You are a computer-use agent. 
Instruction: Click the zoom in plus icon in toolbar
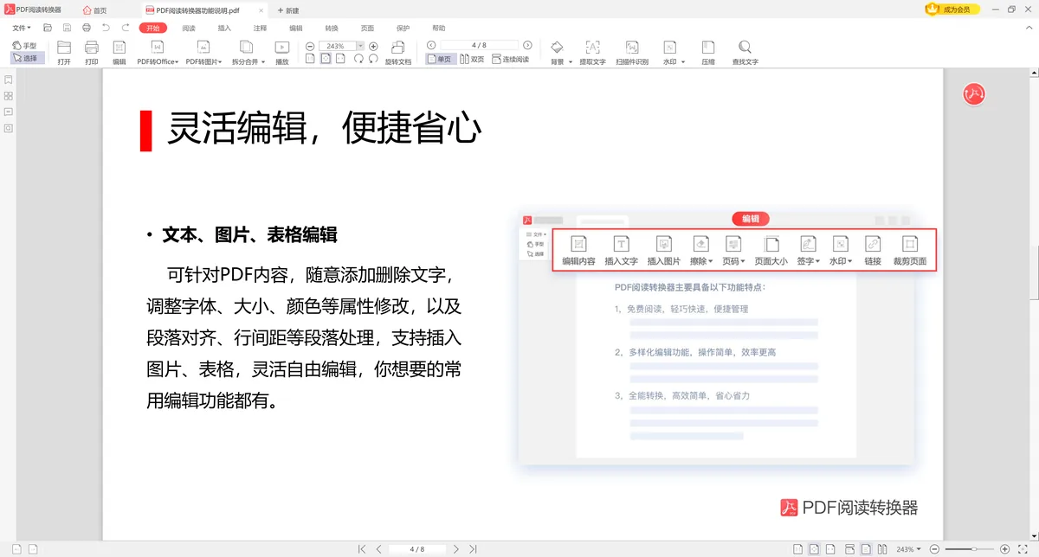[x=373, y=46]
